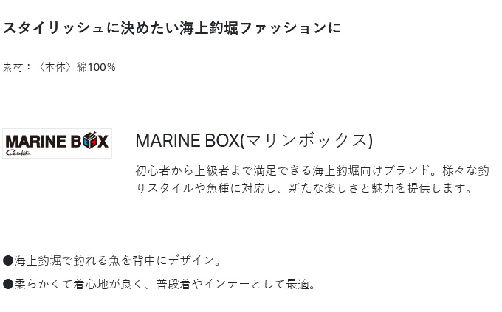Click the 素材： material label
The width and height of the screenshot is (502, 312).
click(x=17, y=67)
